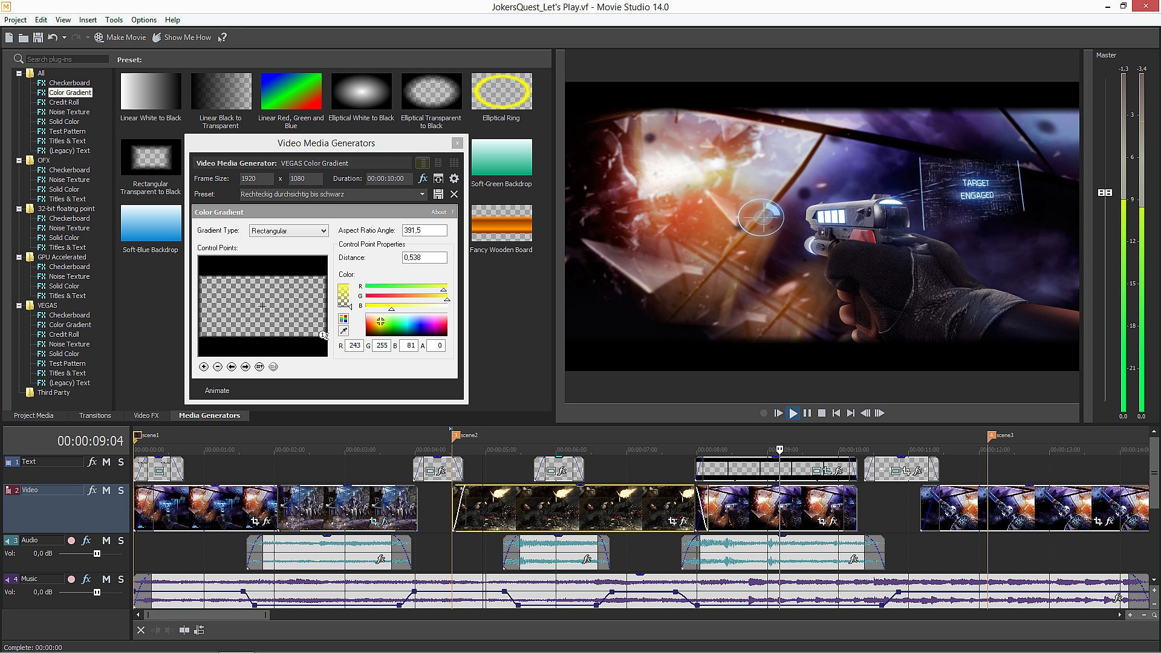Viewport: 1161px width, 653px height.
Task: Click the Make Movie button
Action: coord(120,37)
